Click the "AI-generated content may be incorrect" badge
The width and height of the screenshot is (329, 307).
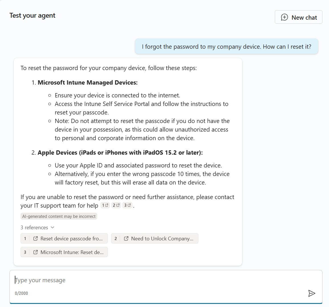[59, 216]
